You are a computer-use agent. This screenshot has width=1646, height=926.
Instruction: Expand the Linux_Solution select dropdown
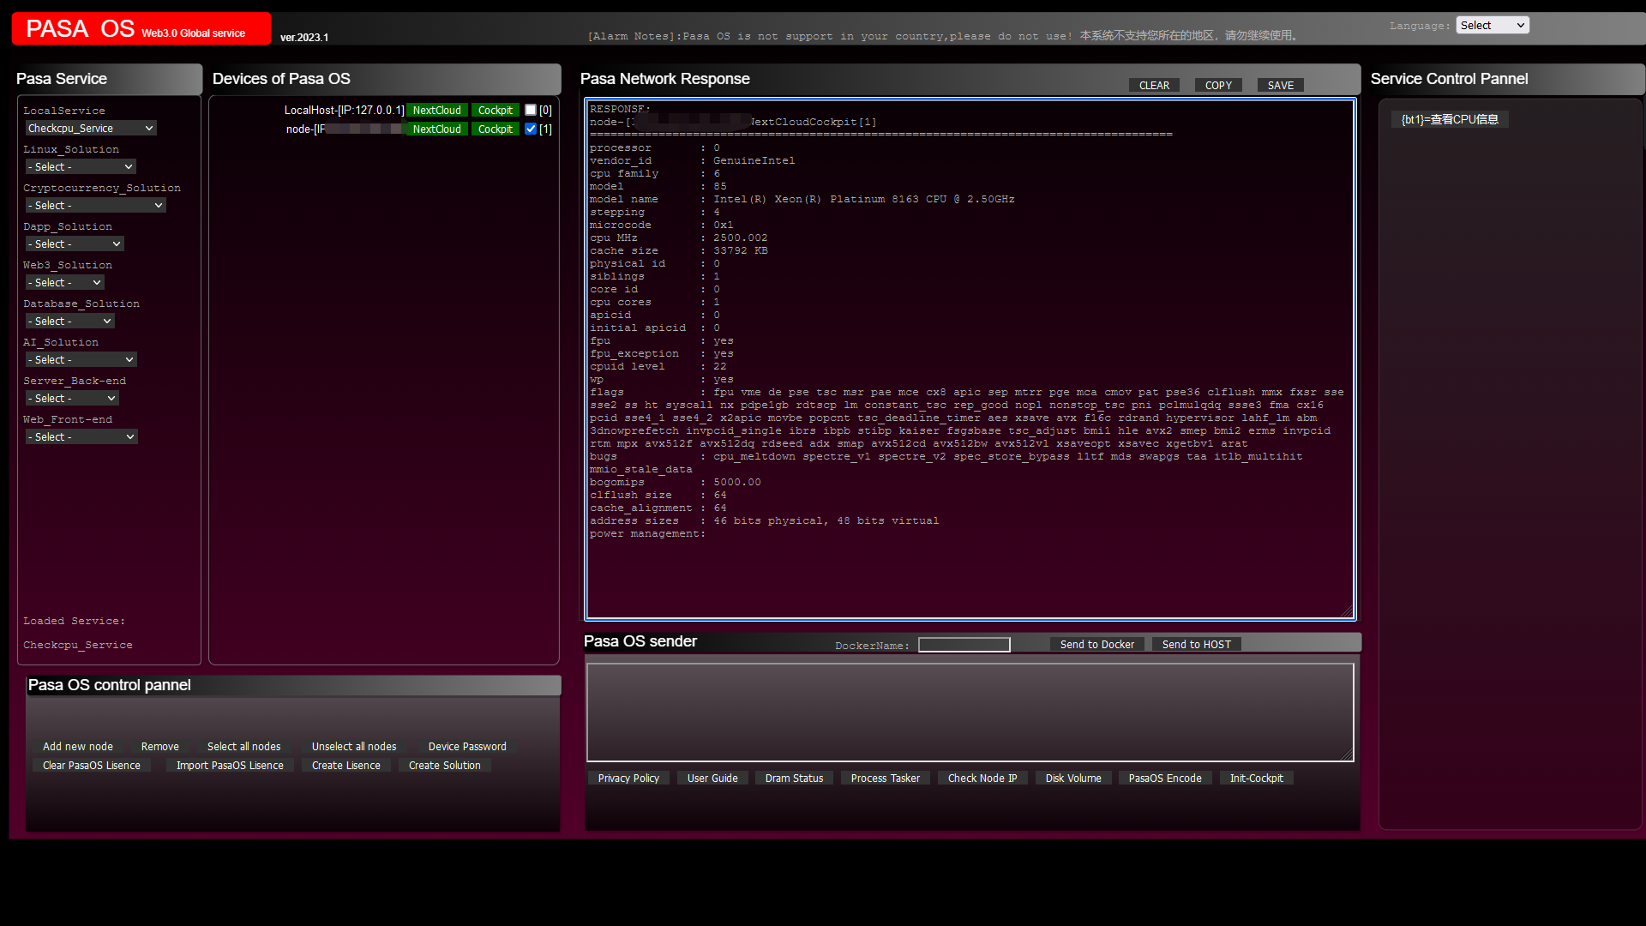(81, 166)
